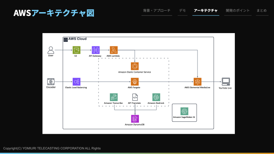This screenshot has height=154, width=274.
Task: Click the AWSアーキテクチャ図 title
Action: coord(54,13)
